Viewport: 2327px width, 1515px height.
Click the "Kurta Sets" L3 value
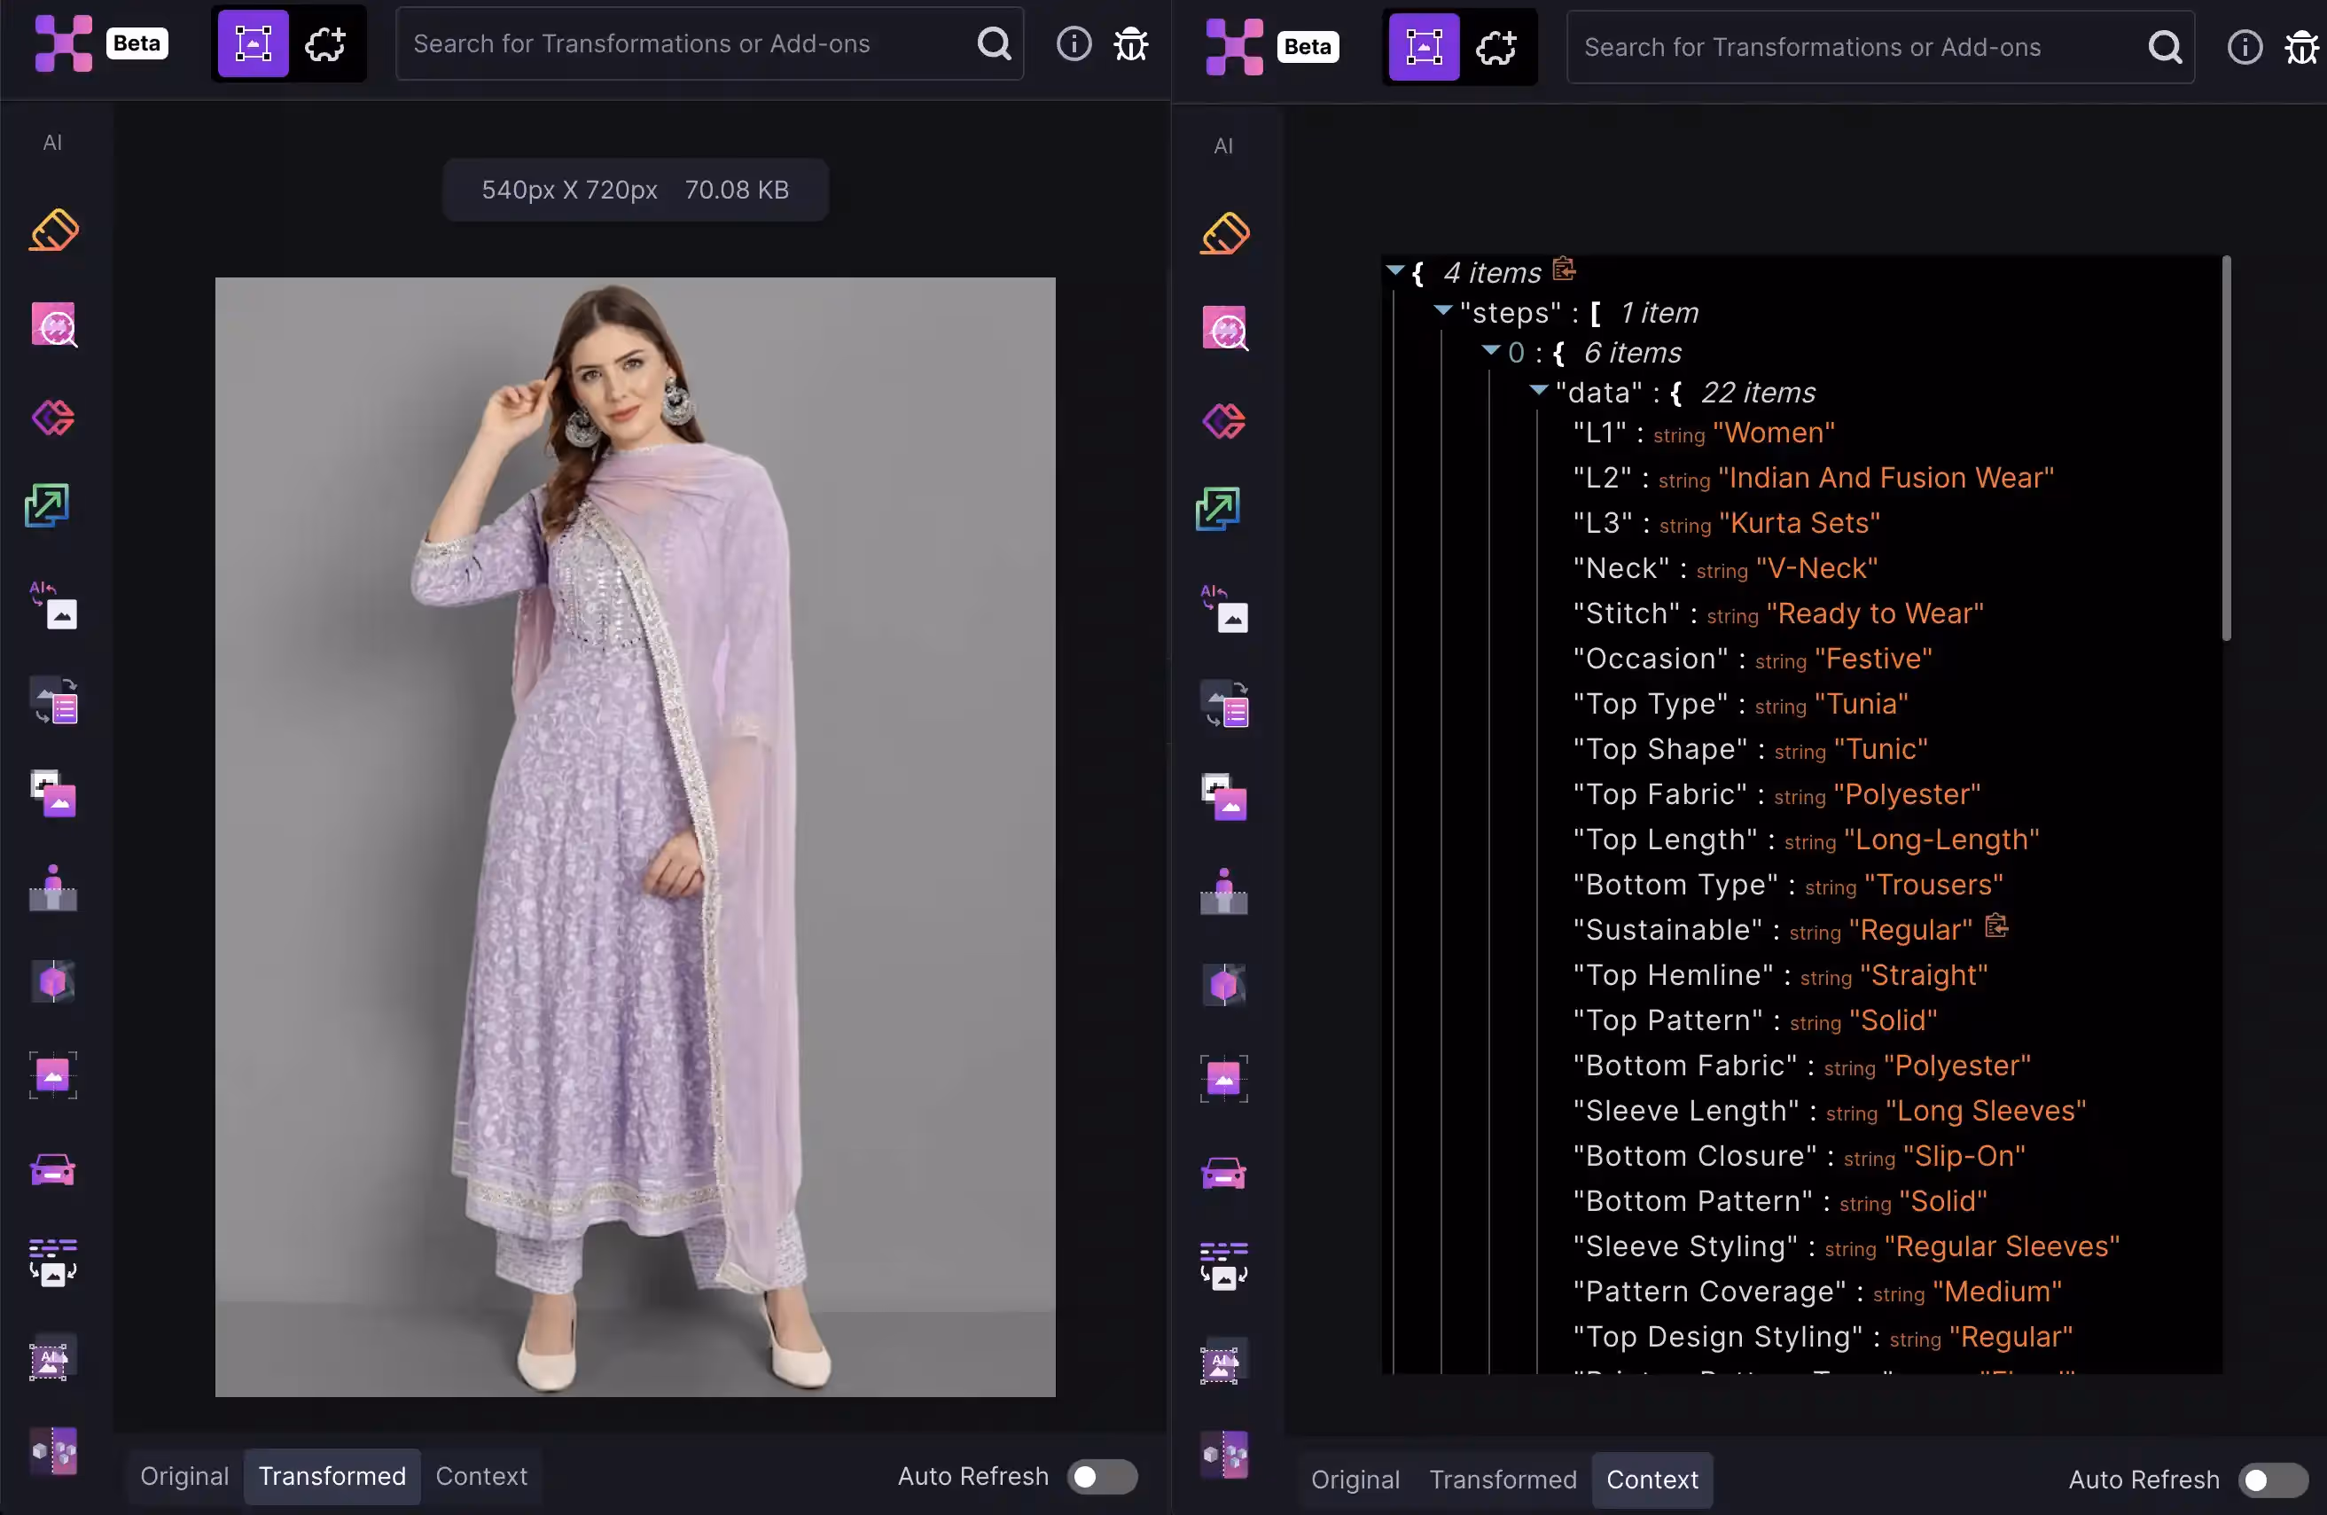click(x=1799, y=523)
